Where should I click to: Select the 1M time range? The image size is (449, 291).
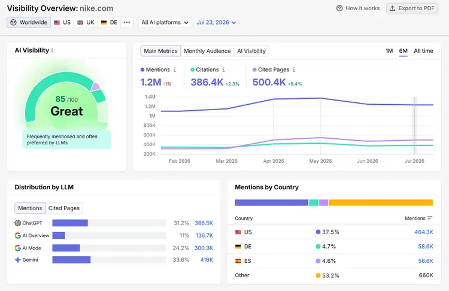coord(389,51)
